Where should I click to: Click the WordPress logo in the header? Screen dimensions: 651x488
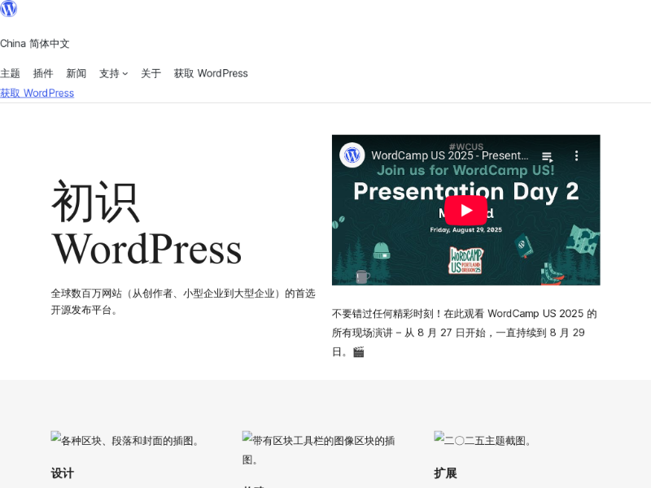click(9, 9)
